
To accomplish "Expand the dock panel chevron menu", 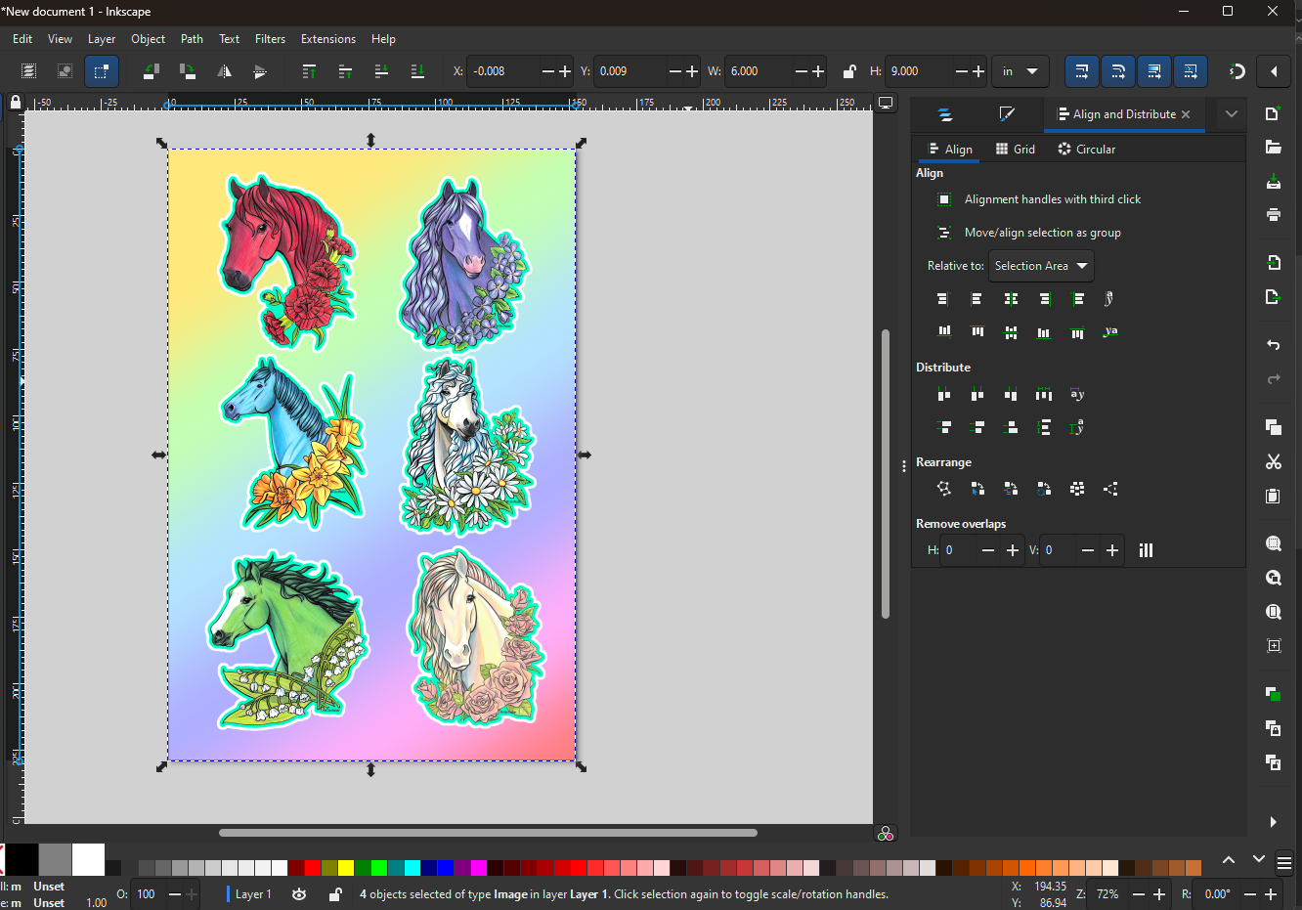I will (x=1231, y=114).
